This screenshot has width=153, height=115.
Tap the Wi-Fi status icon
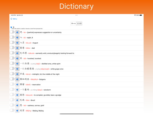[135, 15]
